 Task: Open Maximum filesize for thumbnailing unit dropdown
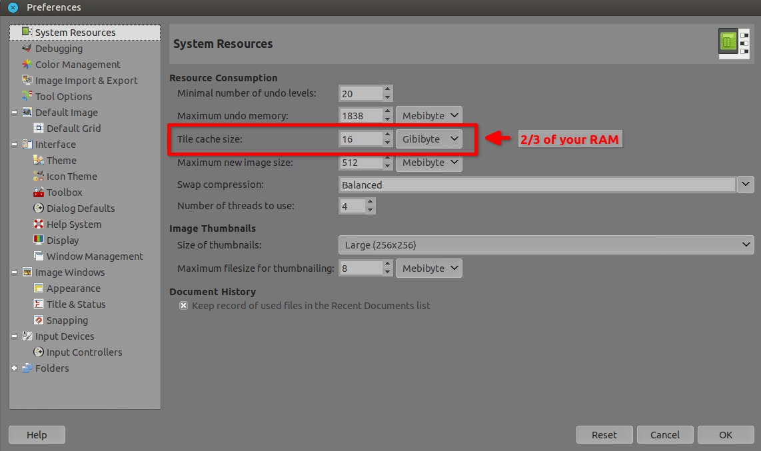click(x=429, y=268)
